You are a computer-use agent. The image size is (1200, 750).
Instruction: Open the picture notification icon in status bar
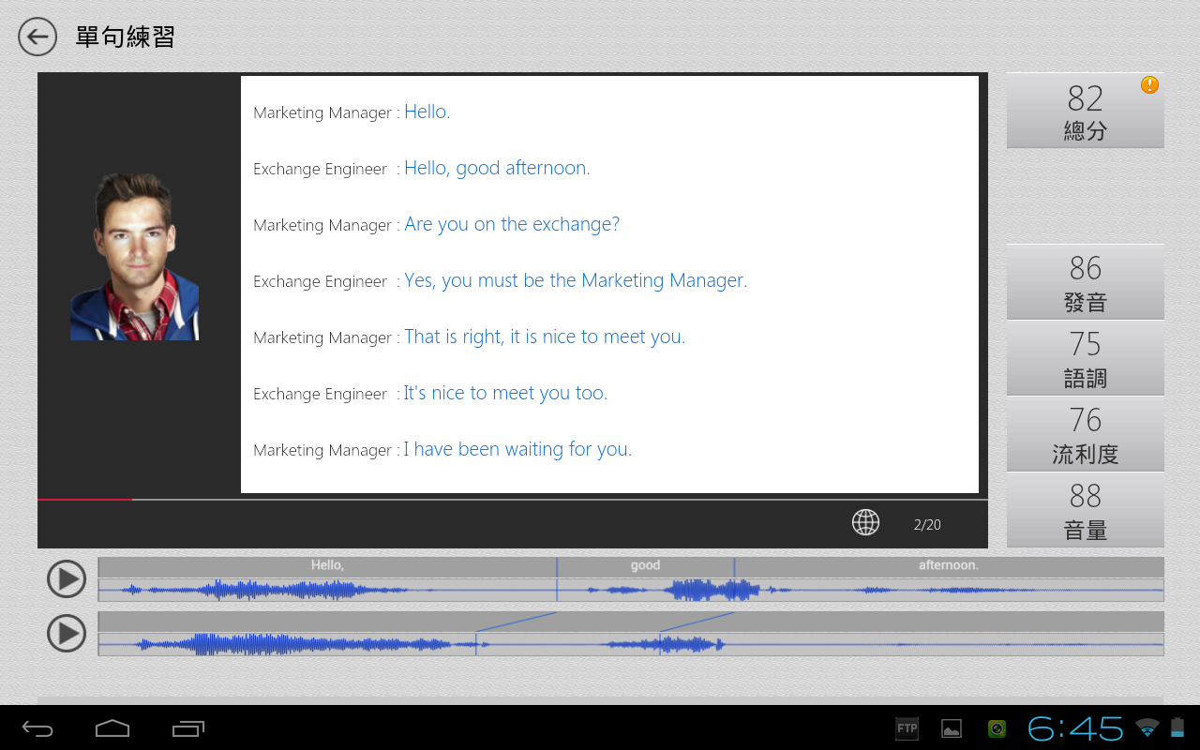click(x=952, y=728)
